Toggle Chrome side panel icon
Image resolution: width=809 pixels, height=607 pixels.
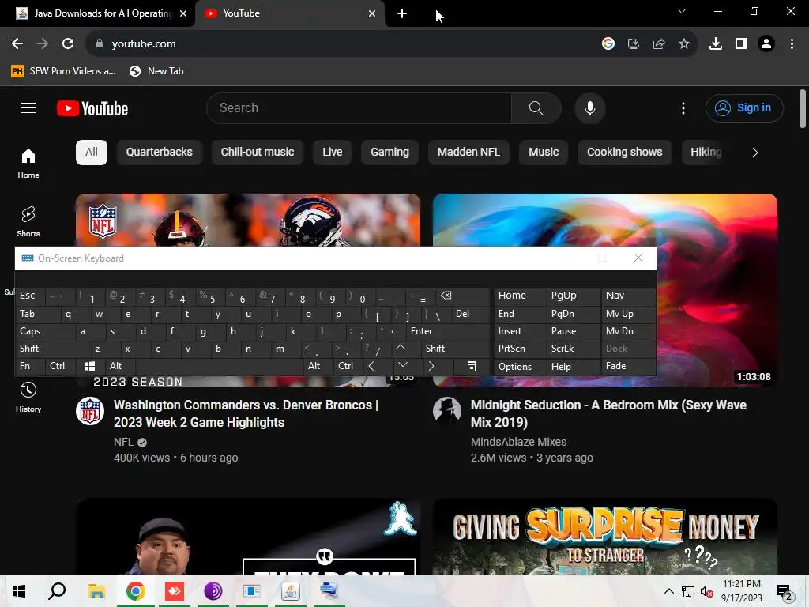[x=741, y=44]
